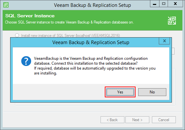Click the partially hidden field behind dialog's right edge
This screenshot has height=130, width=185.
pos(173,51)
